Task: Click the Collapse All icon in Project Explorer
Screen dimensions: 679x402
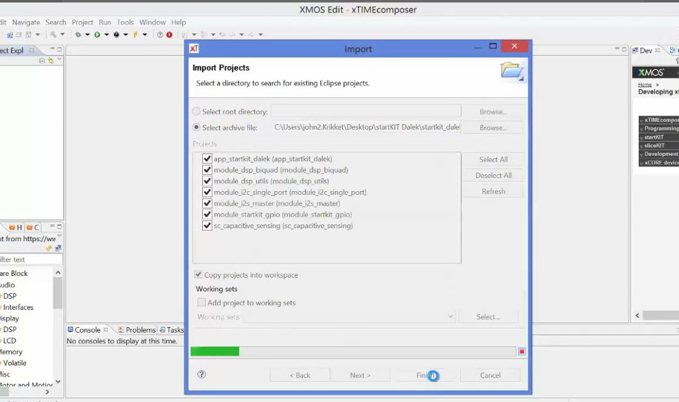Action: point(42,61)
